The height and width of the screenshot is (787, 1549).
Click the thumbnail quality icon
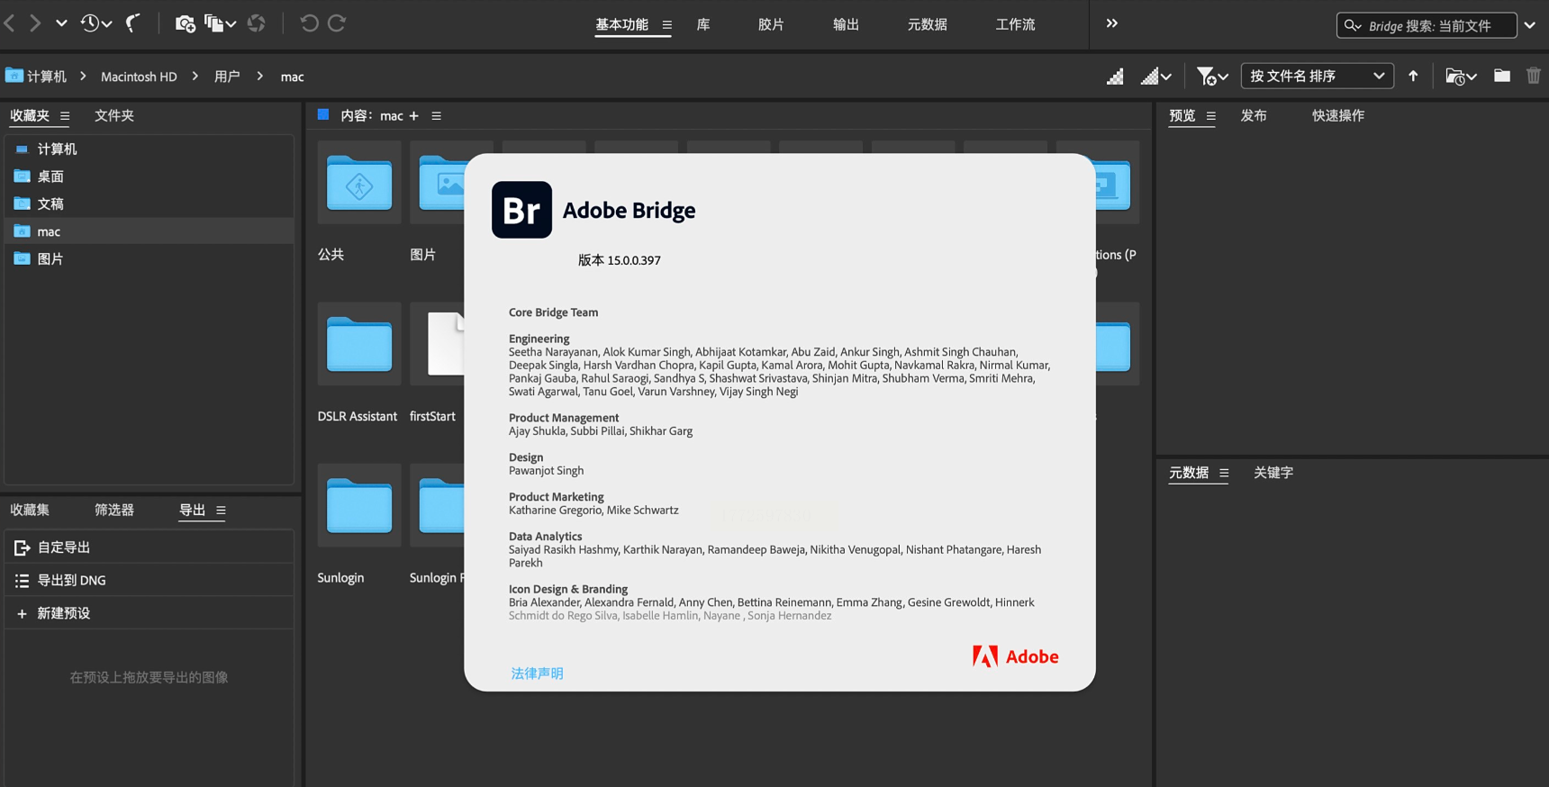click(1115, 77)
